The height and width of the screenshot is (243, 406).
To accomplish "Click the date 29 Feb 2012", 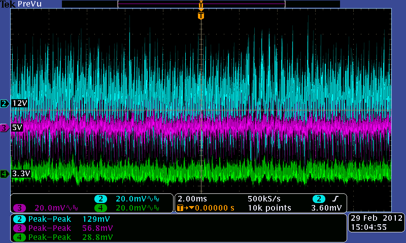I will (x=377, y=218).
